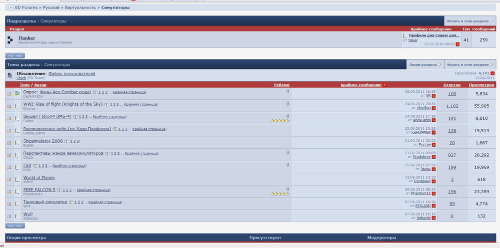Screen dimensions: 500x248
Task: Click the five-star rating of FREE FALCON 5
Action: coord(279,194)
